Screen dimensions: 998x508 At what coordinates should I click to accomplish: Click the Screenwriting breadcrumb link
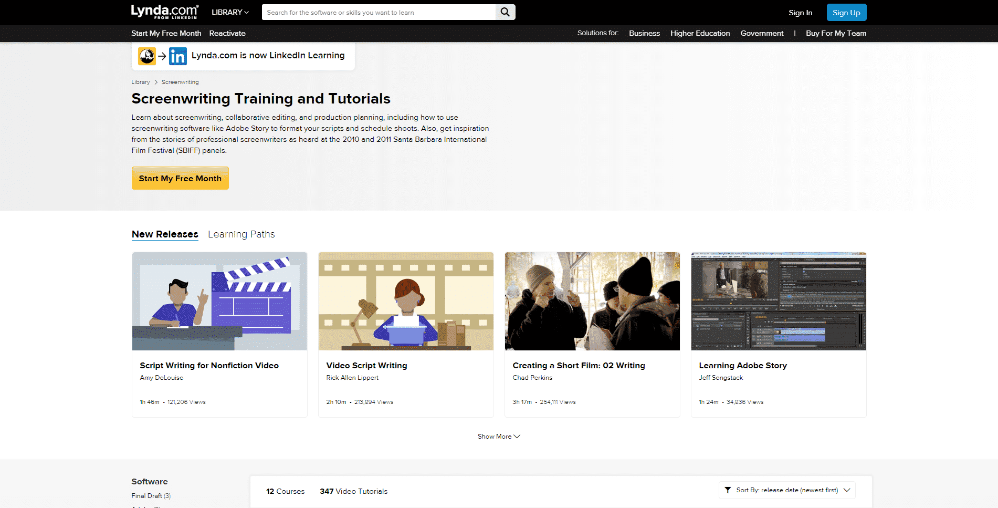(x=180, y=82)
